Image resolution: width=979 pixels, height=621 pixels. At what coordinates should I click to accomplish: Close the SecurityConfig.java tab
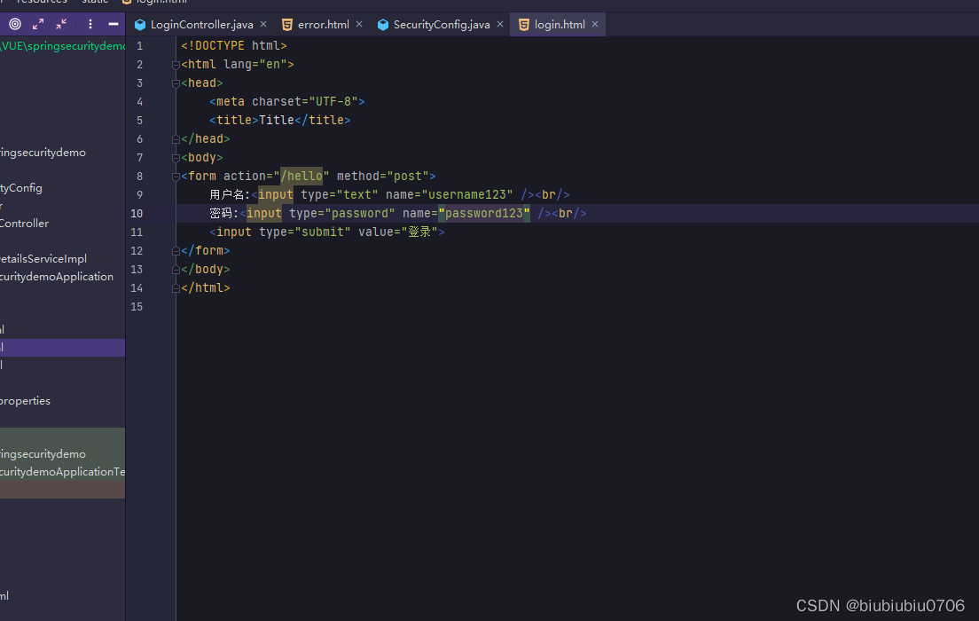coord(500,24)
